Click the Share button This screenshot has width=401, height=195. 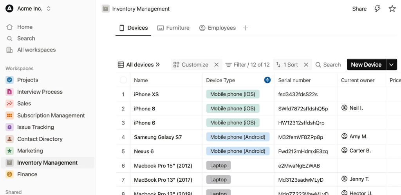359,9
